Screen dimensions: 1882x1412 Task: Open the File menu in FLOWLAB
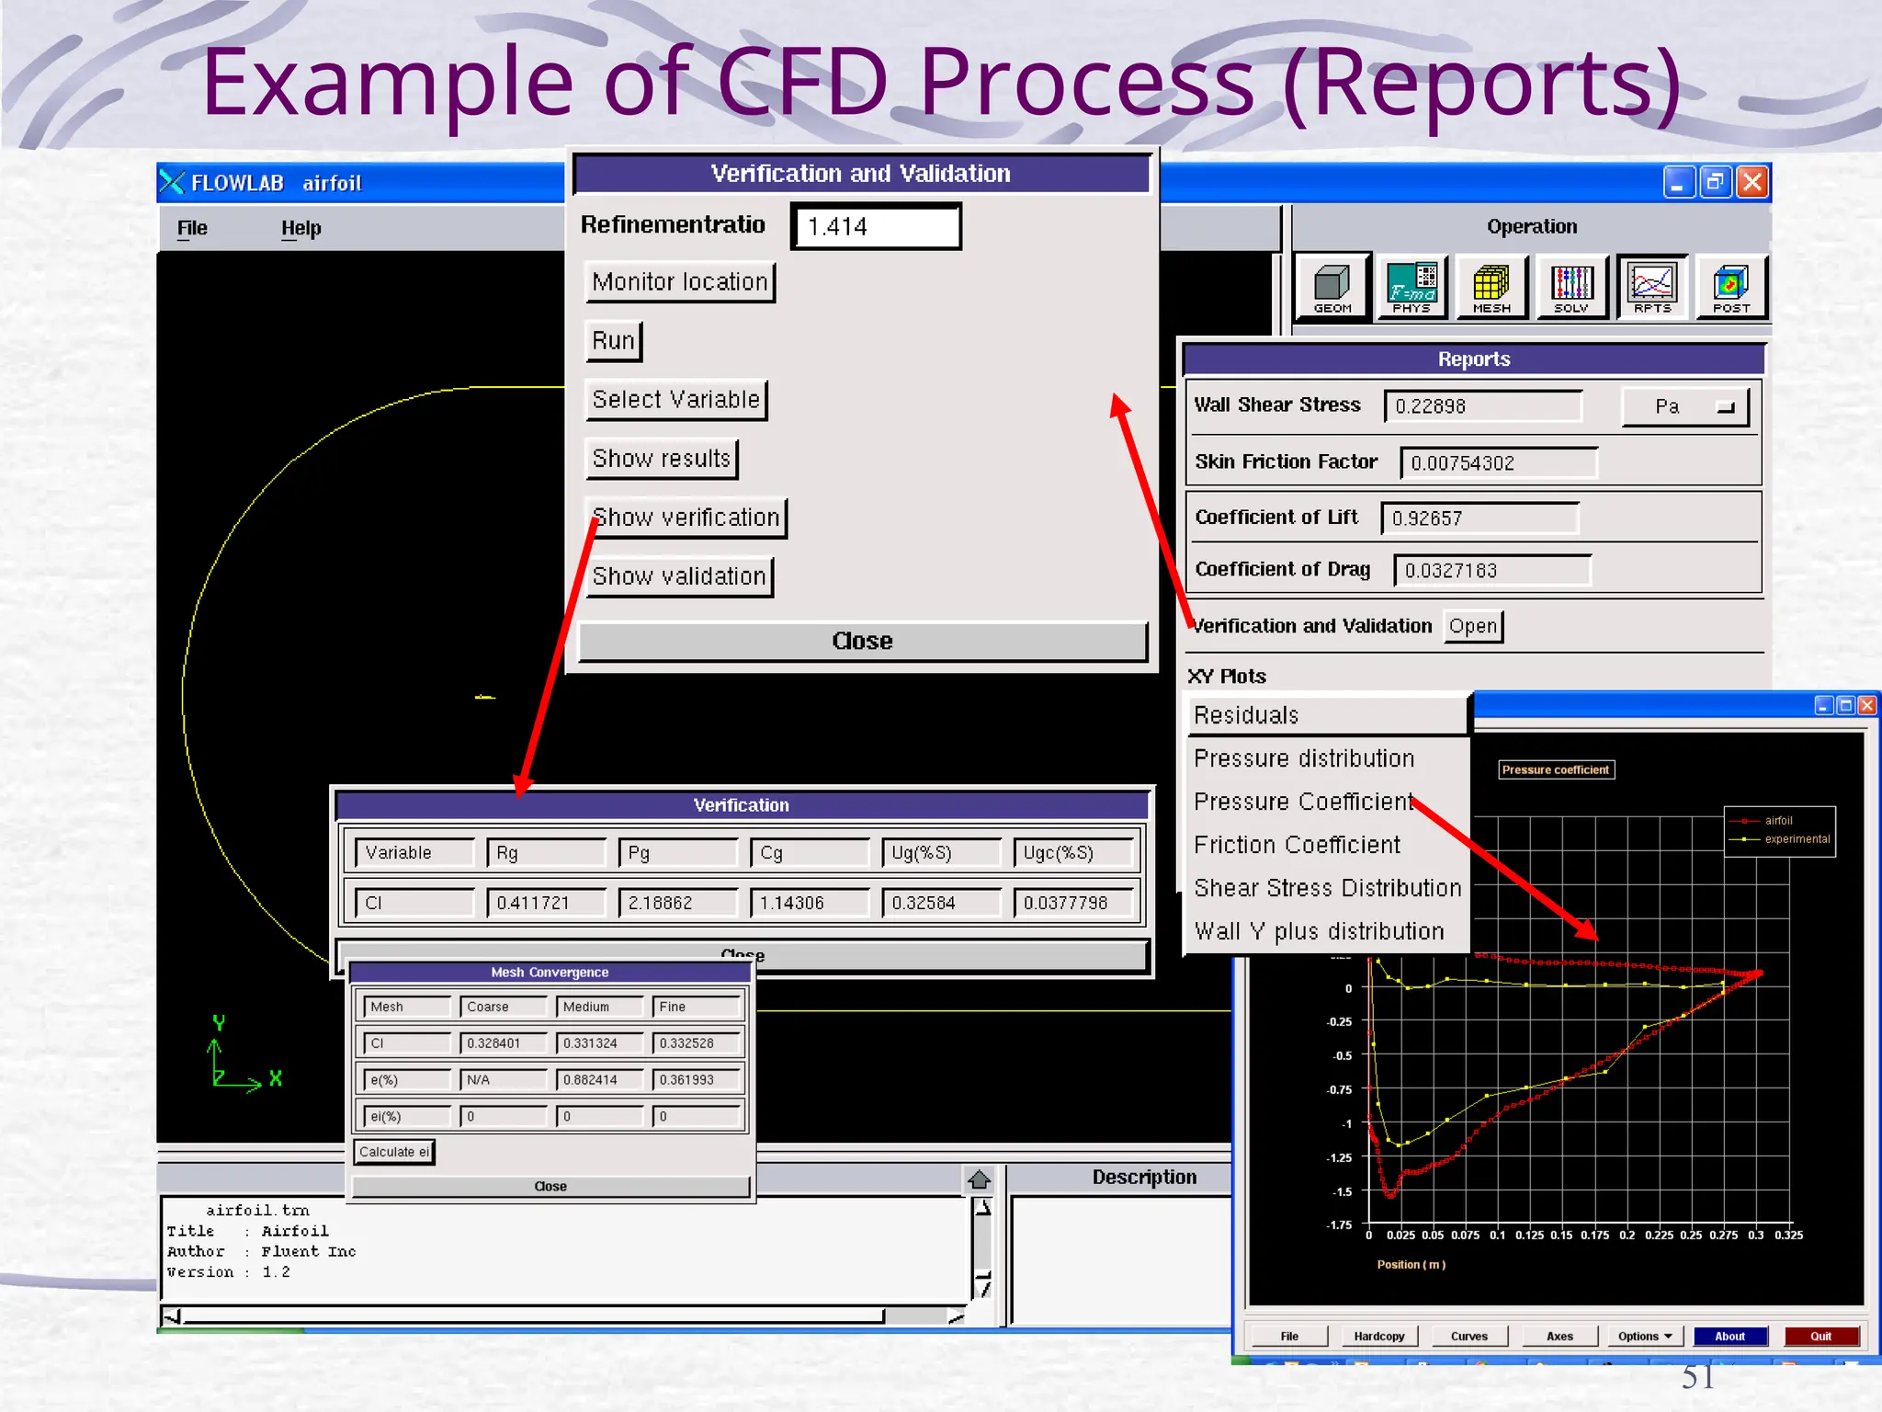[x=192, y=228]
